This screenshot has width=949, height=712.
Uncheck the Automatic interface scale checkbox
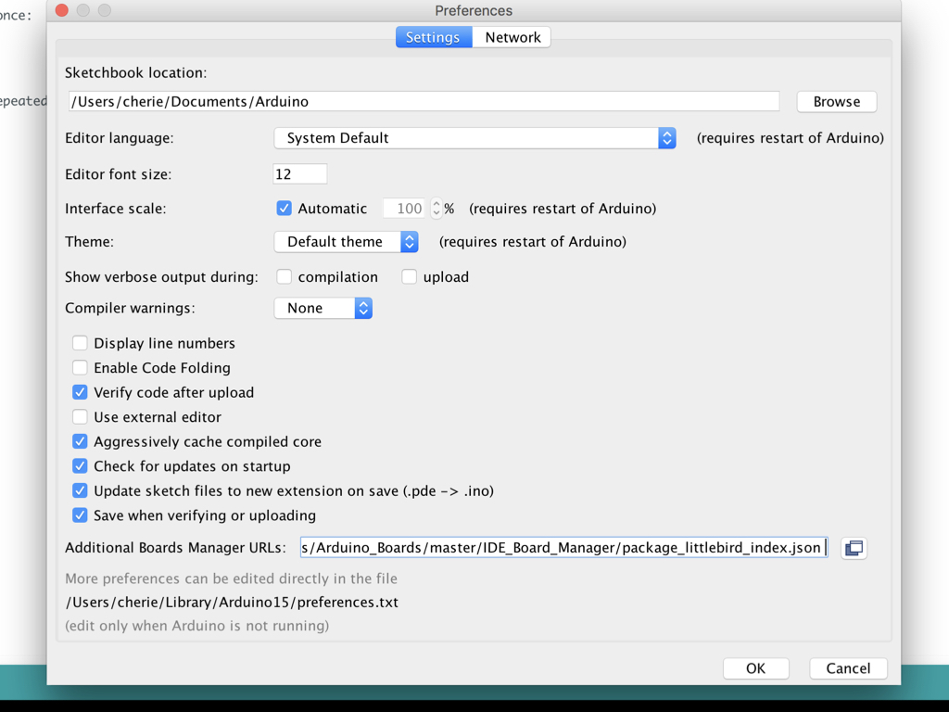(284, 209)
